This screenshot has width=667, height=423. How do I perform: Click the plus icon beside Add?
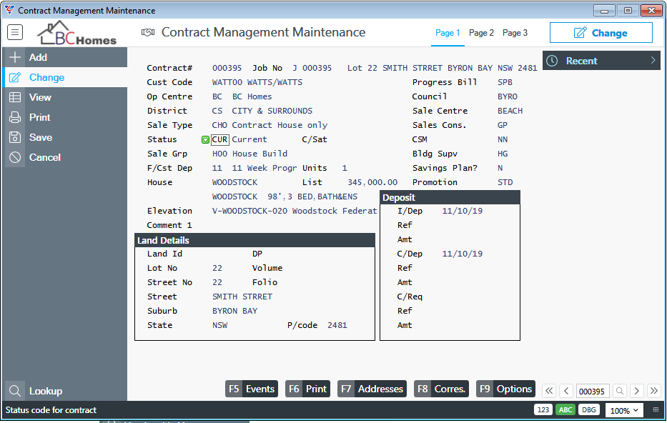(x=15, y=57)
